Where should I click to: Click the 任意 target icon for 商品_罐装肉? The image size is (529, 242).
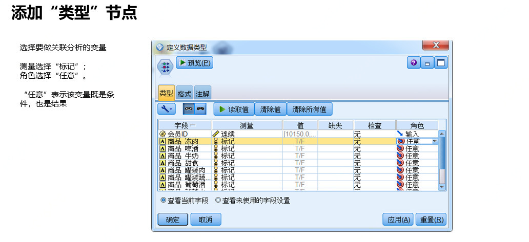tap(400, 170)
